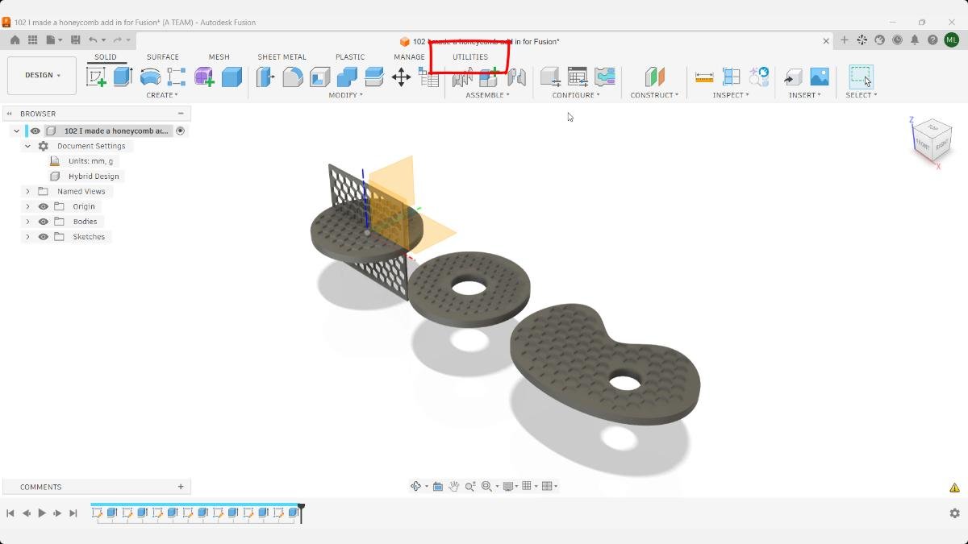This screenshot has width=968, height=544.
Task: Open the Change Parameters table icon
Action: click(428, 77)
